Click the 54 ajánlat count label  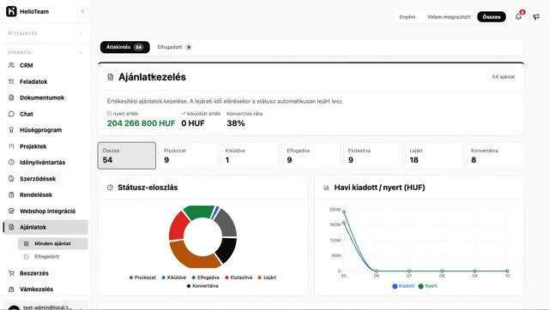pos(504,77)
